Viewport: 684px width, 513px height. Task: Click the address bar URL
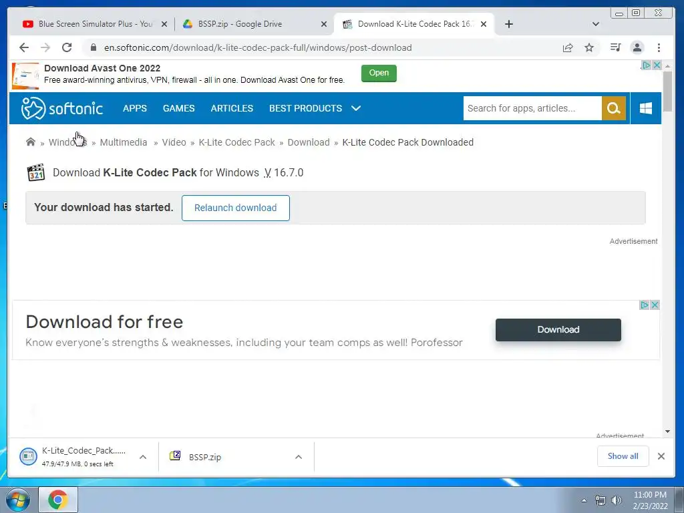[258, 47]
